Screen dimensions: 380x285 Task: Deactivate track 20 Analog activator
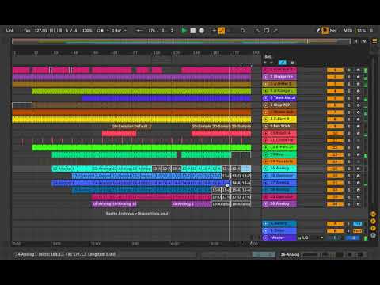pyautogui.click(x=335, y=203)
